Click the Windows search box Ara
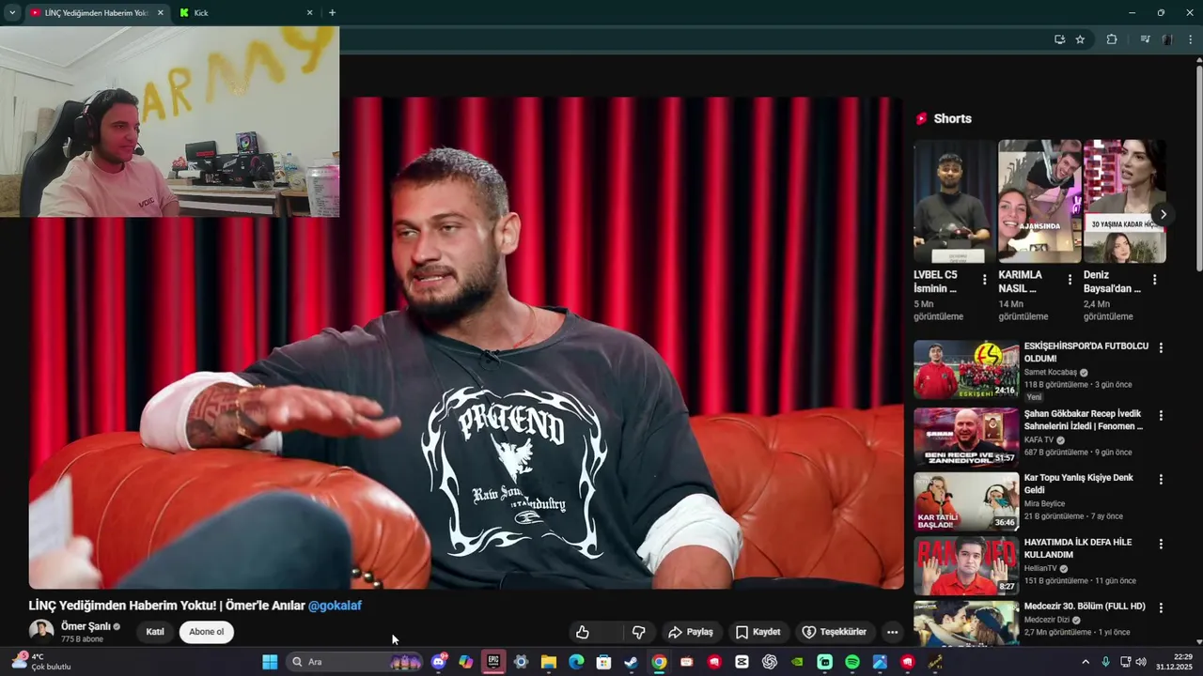Image resolution: width=1203 pixels, height=676 pixels. 353,662
